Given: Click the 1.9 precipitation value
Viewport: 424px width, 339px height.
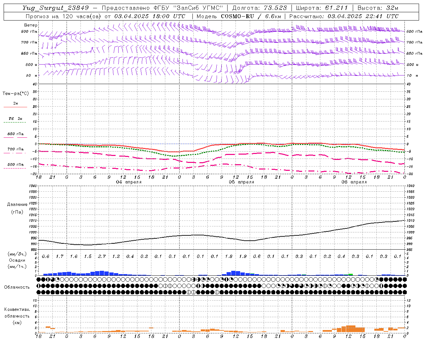Looking at the screenshot, I should (243, 257).
